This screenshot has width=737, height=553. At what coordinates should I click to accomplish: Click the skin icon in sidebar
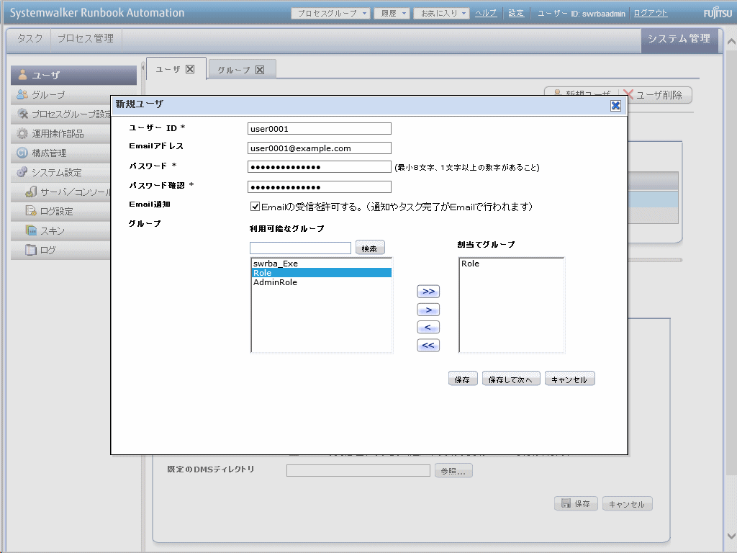[x=31, y=230]
